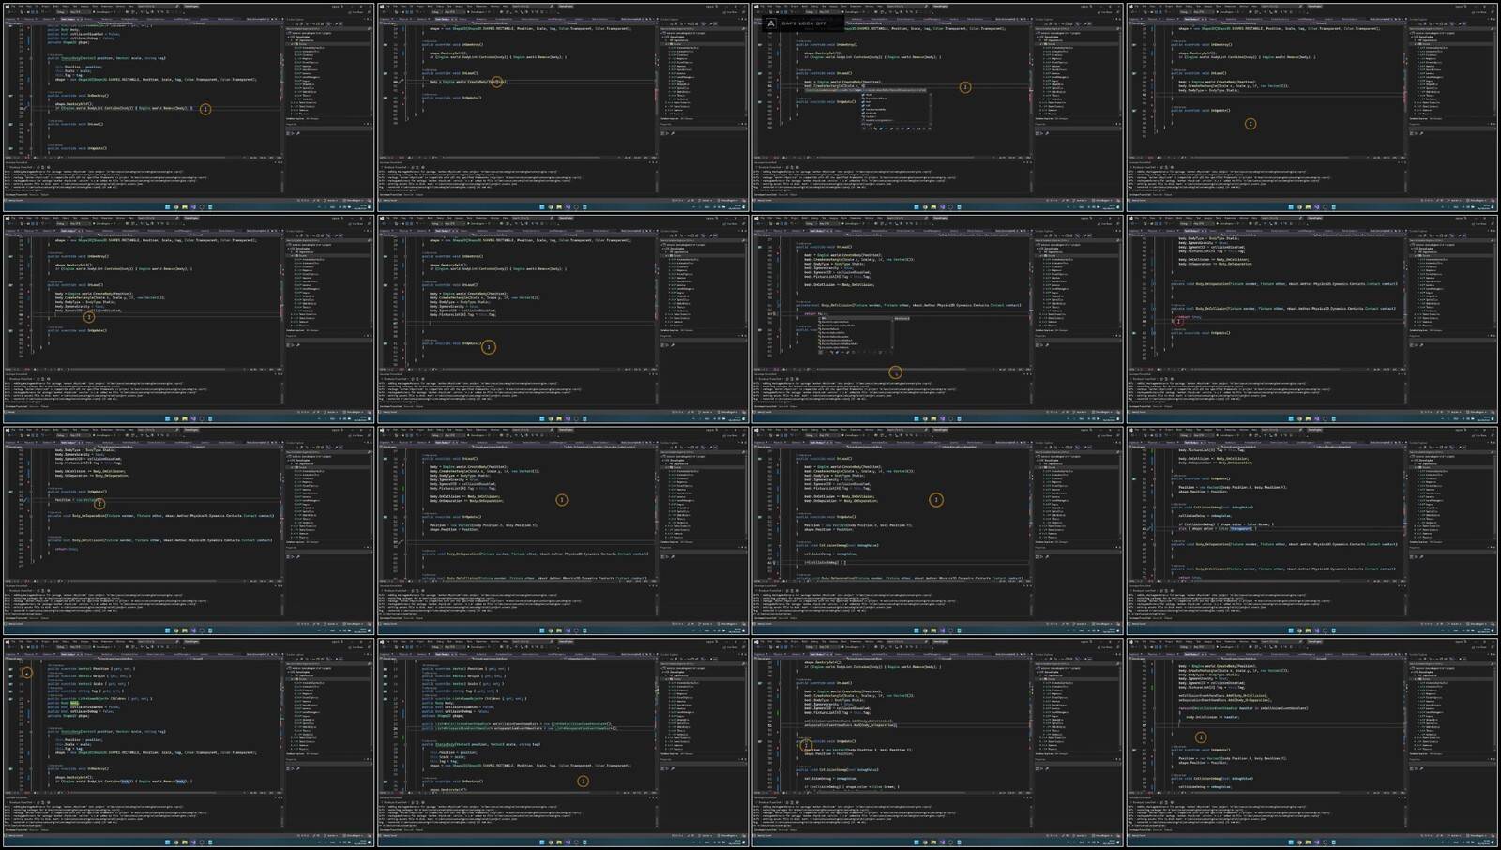
Task: Click editor vertical scrollbar in first frame
Action: tap(281, 90)
